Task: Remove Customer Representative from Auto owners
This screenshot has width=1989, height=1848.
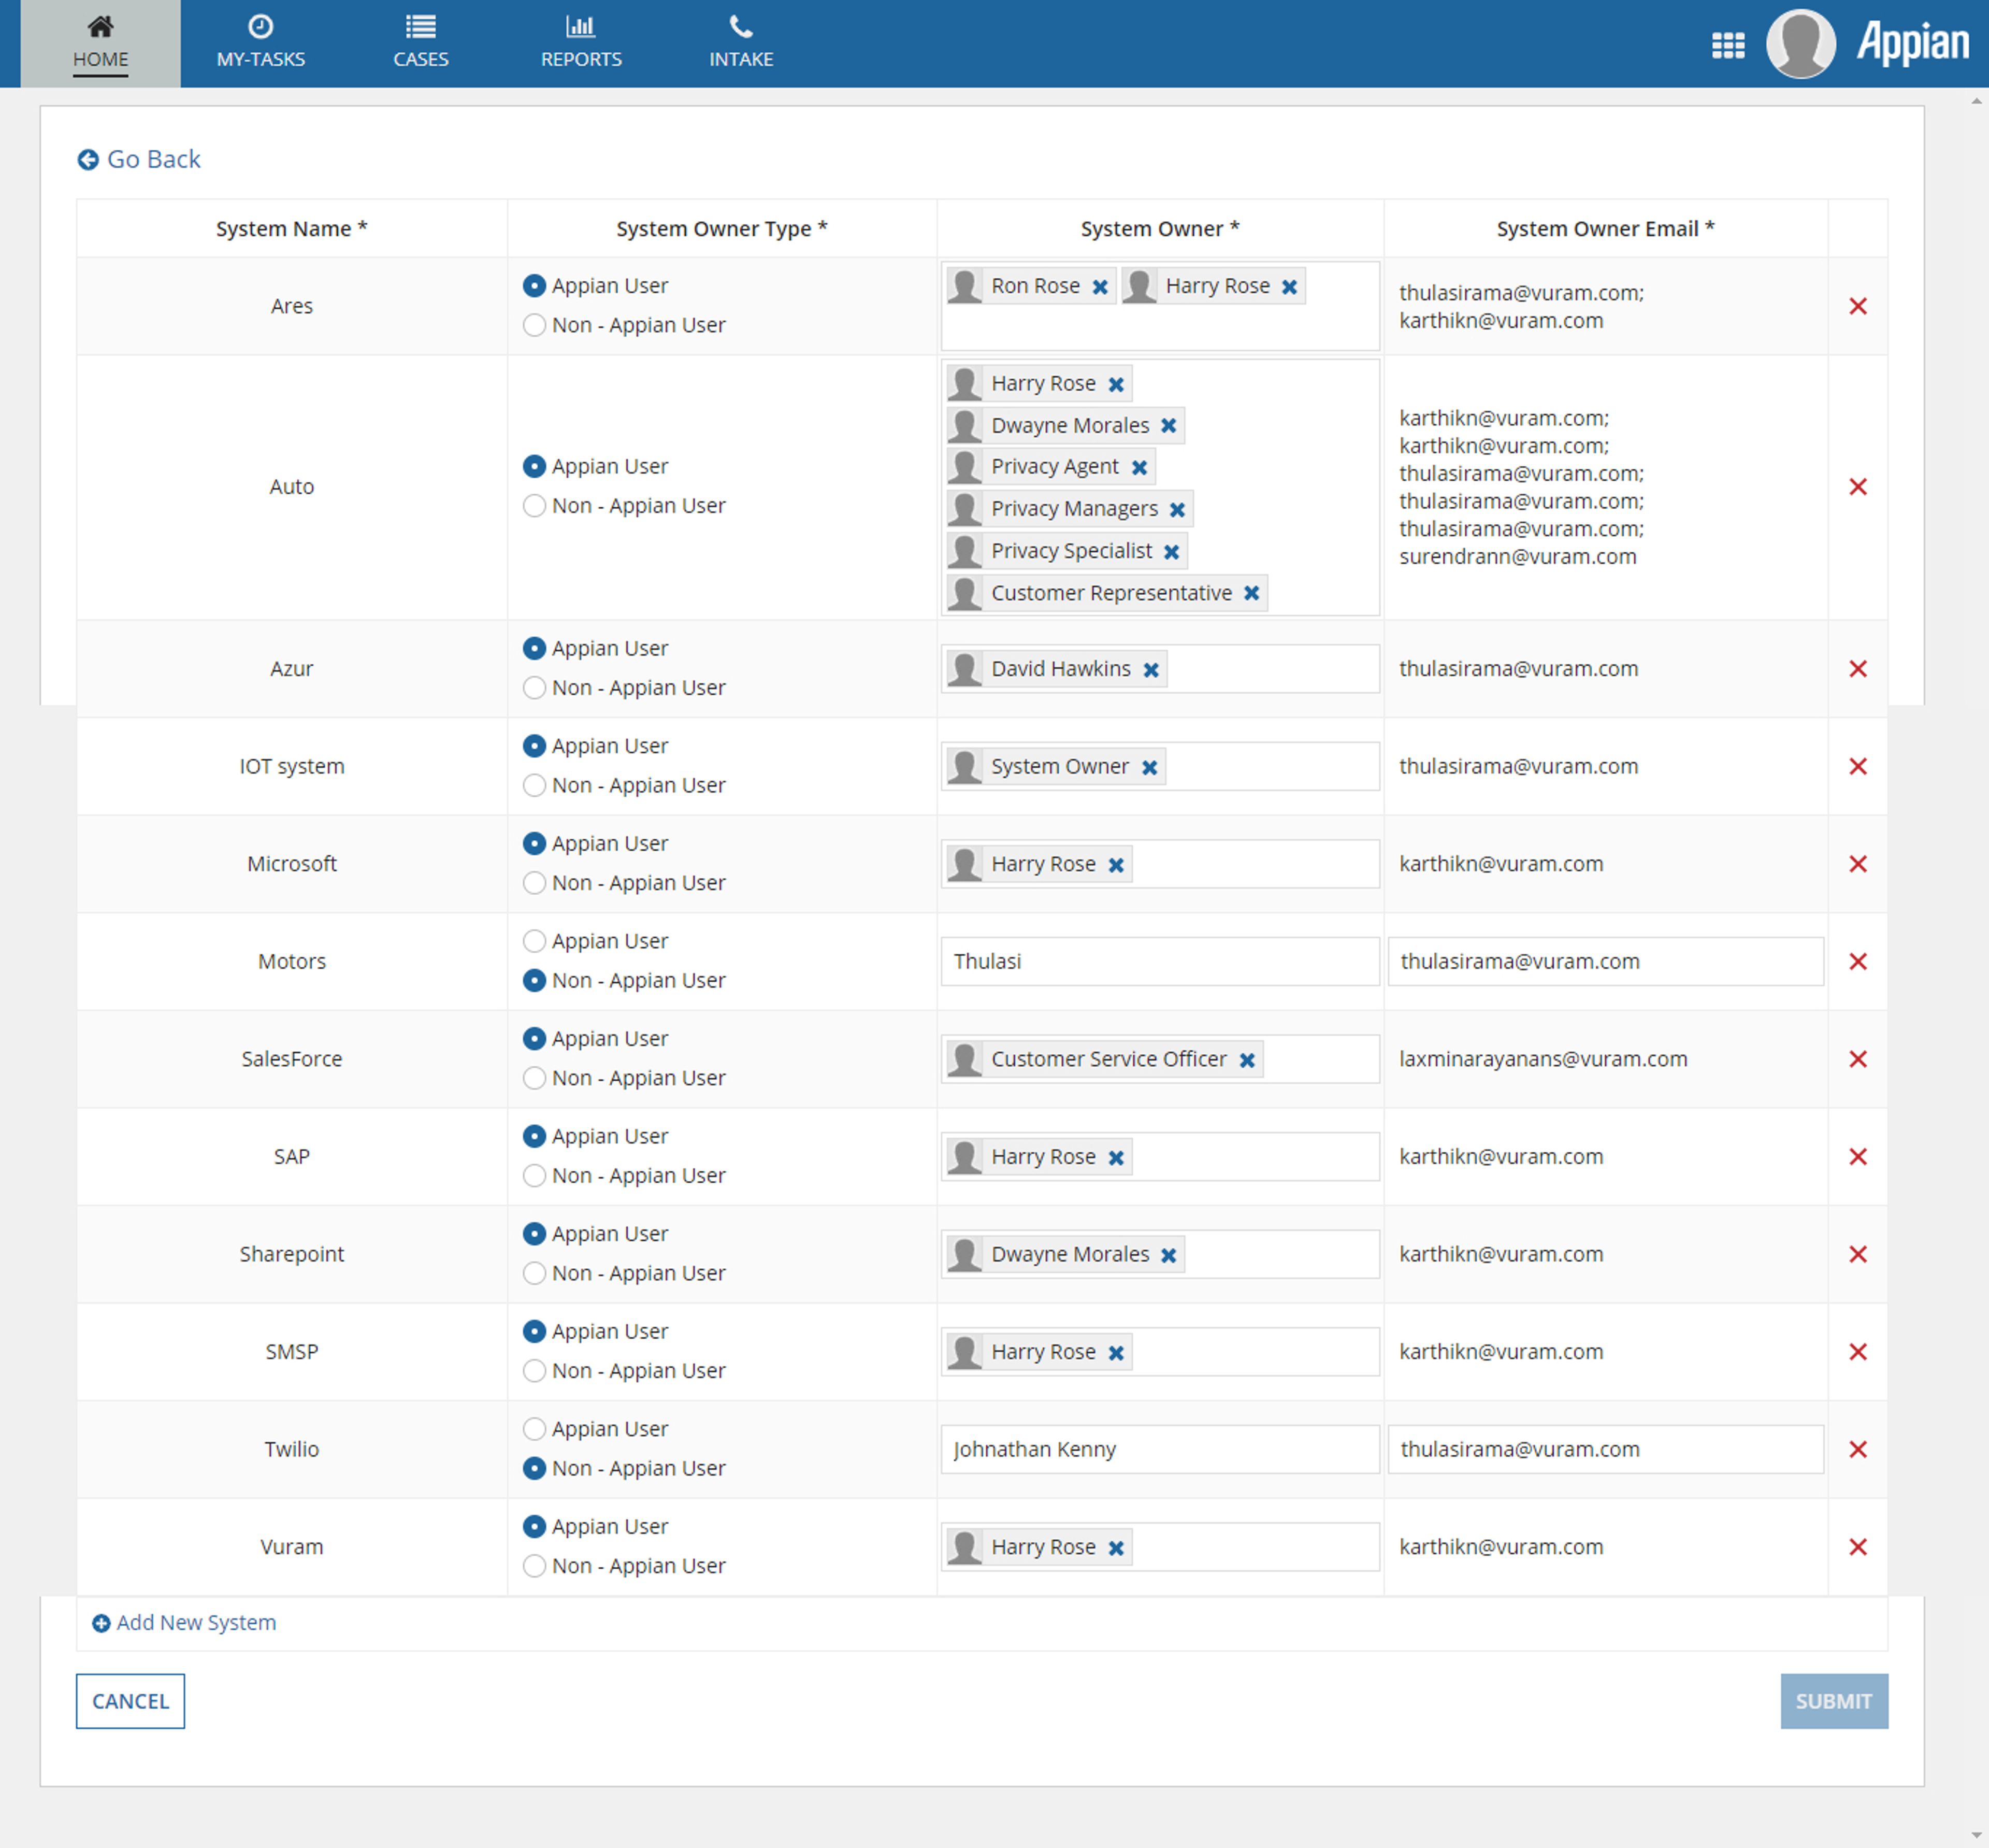Action: pos(1252,594)
